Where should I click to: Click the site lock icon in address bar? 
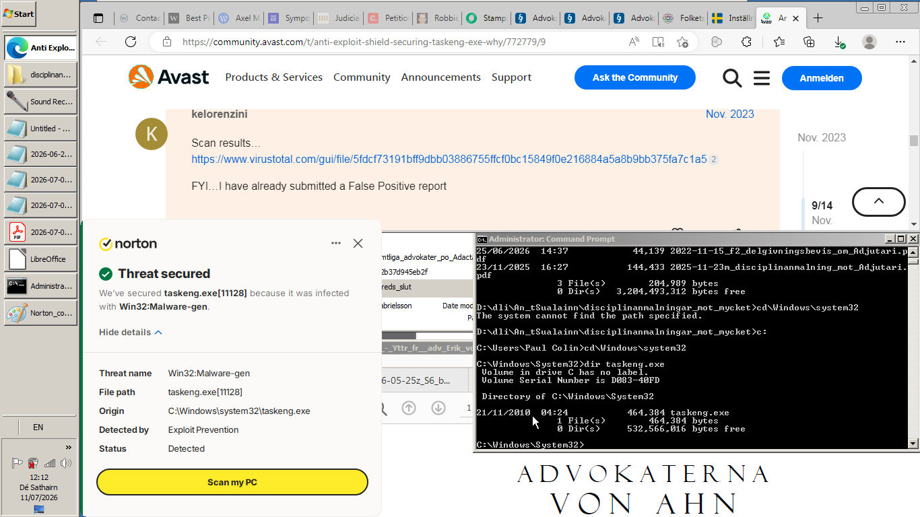[166, 42]
